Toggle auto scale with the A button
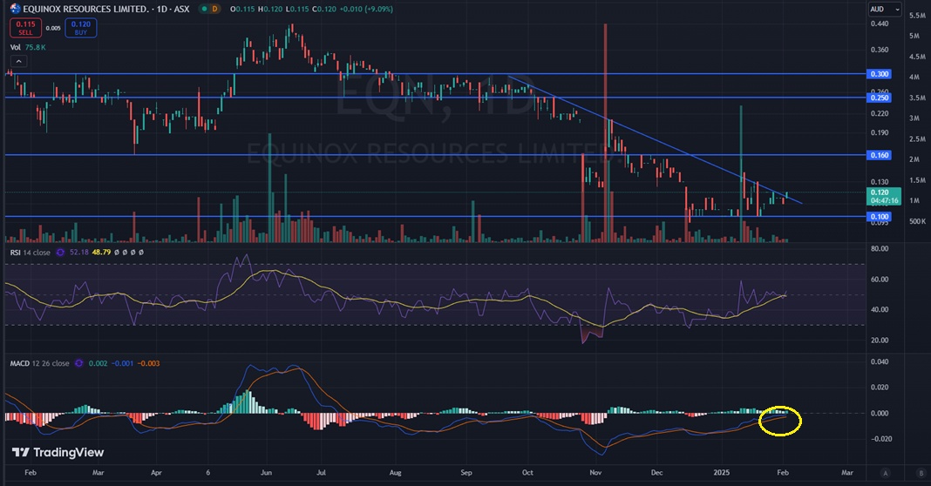 pyautogui.click(x=886, y=473)
